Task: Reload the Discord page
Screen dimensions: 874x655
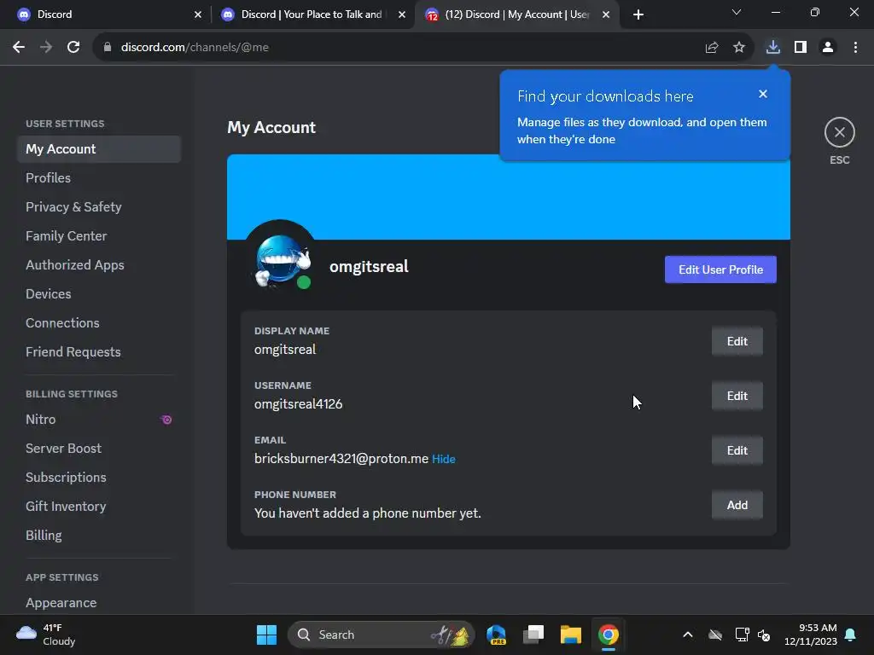Action: tap(73, 48)
